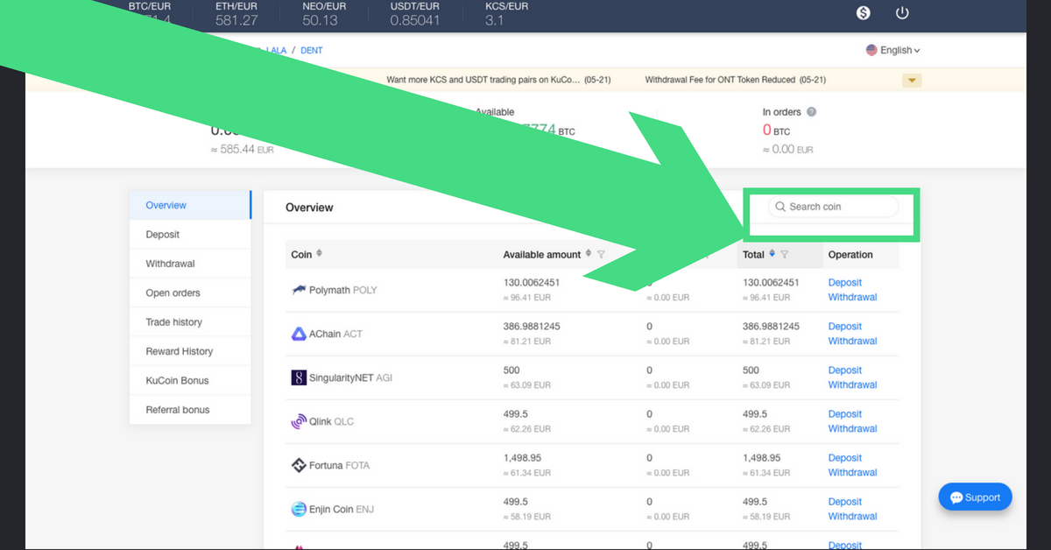Click Withdrawal link for SingularityNET AGI
The image size is (1051, 550).
coord(853,384)
